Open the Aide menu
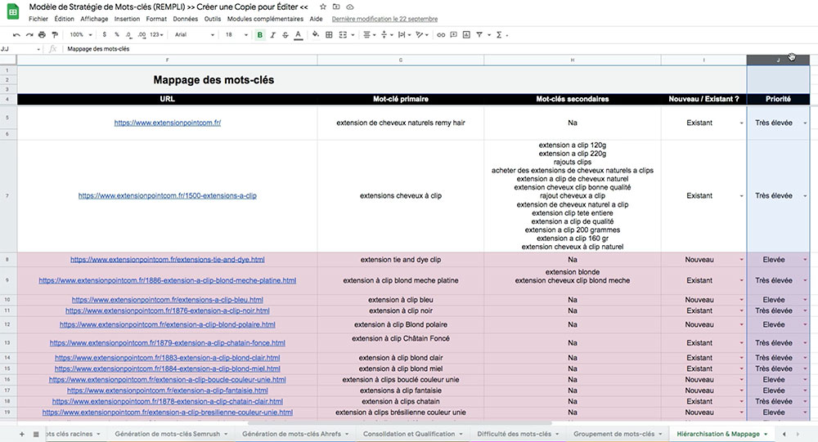This screenshot has width=818, height=442. (x=316, y=19)
